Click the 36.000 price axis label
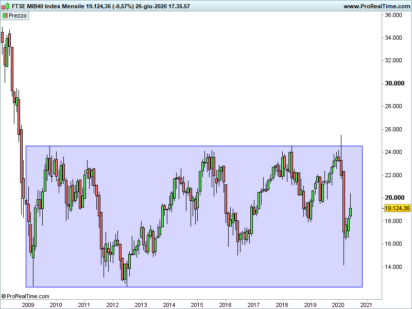 [x=393, y=15]
